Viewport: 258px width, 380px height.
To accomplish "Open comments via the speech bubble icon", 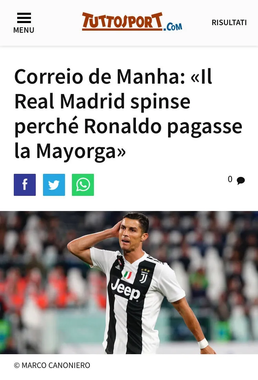I will pos(240,181).
